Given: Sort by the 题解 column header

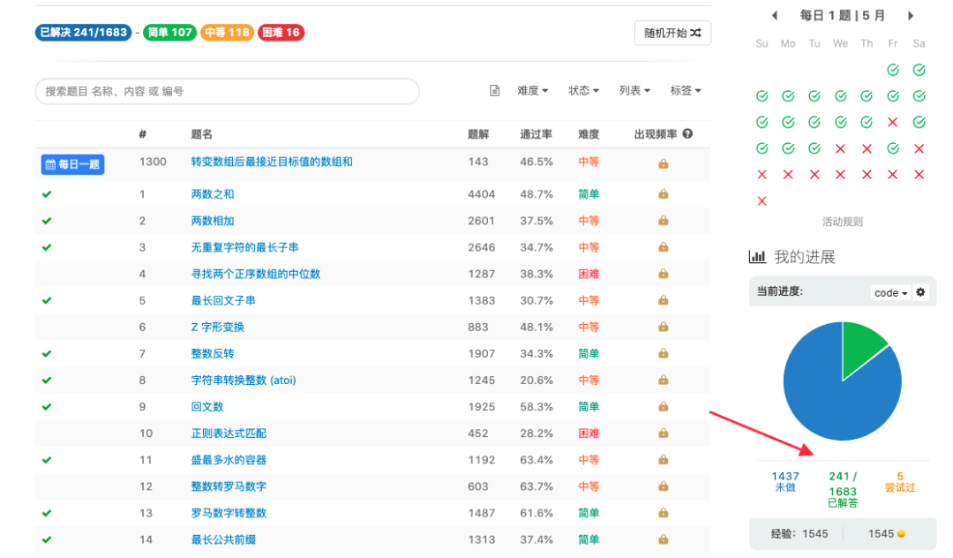Looking at the screenshot, I should [478, 134].
